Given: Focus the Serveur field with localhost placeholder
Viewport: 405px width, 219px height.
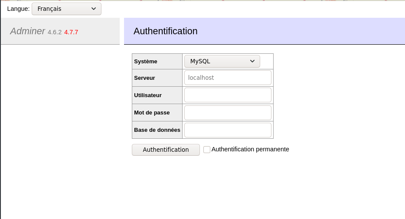Looking at the screenshot, I should pyautogui.click(x=228, y=78).
